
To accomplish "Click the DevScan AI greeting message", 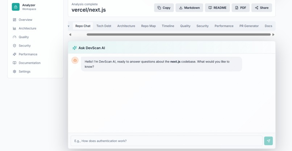I will point(162,64).
